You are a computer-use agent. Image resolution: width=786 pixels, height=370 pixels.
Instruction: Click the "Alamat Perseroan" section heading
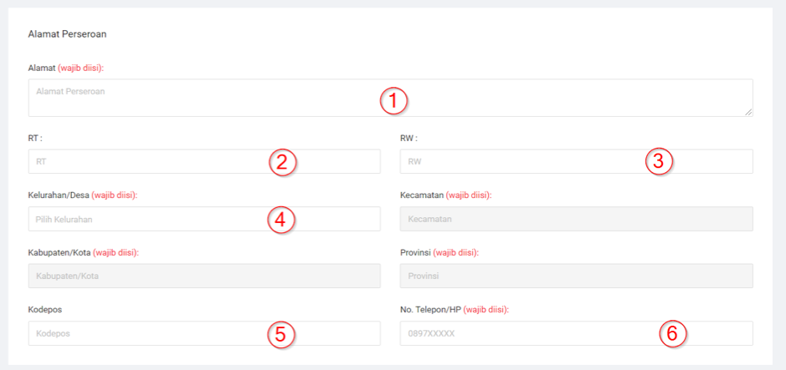[67, 35]
